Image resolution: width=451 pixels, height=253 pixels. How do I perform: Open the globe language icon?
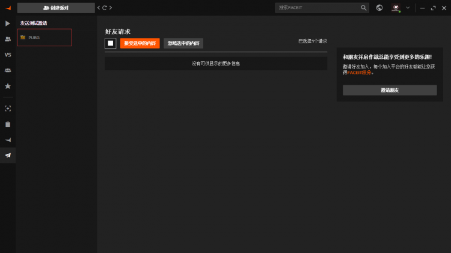[x=379, y=8]
